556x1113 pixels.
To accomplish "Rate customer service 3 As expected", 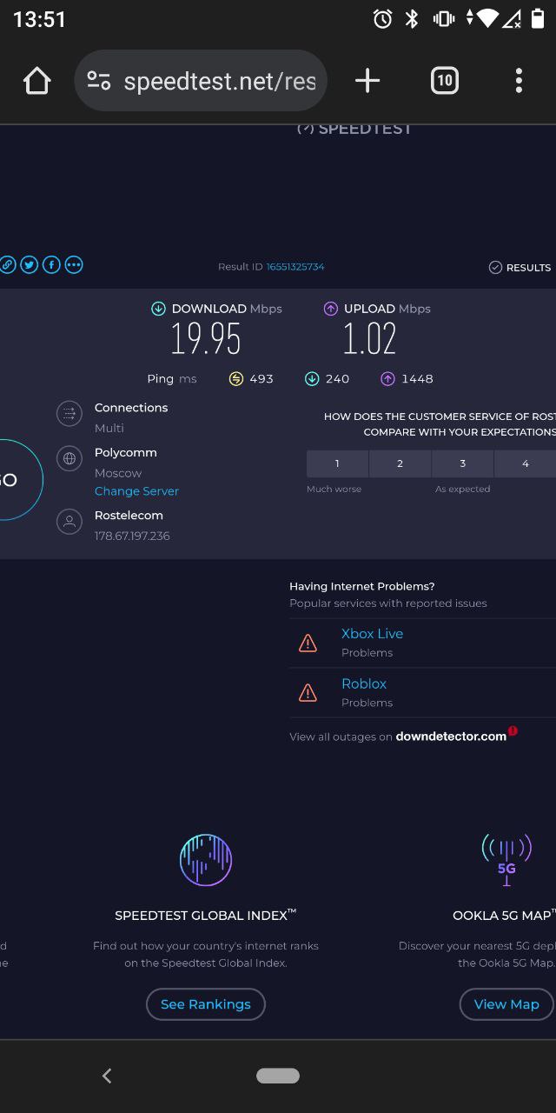I will 462,463.
